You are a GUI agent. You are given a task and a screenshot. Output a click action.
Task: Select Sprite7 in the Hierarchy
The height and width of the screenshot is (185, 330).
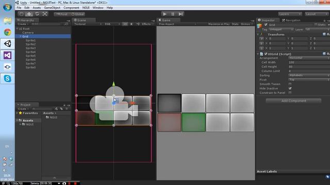tap(30, 64)
